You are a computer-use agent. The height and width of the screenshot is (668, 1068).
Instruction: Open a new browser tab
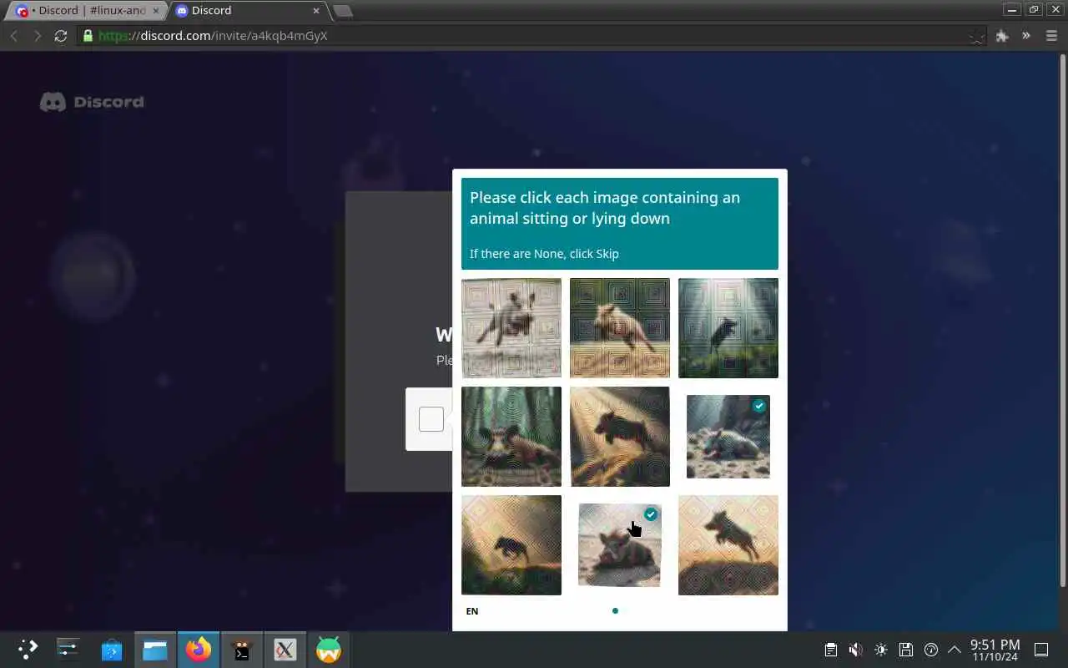click(342, 11)
